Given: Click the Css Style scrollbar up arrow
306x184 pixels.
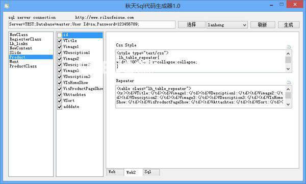Looking at the screenshot, I should pos(288,54).
